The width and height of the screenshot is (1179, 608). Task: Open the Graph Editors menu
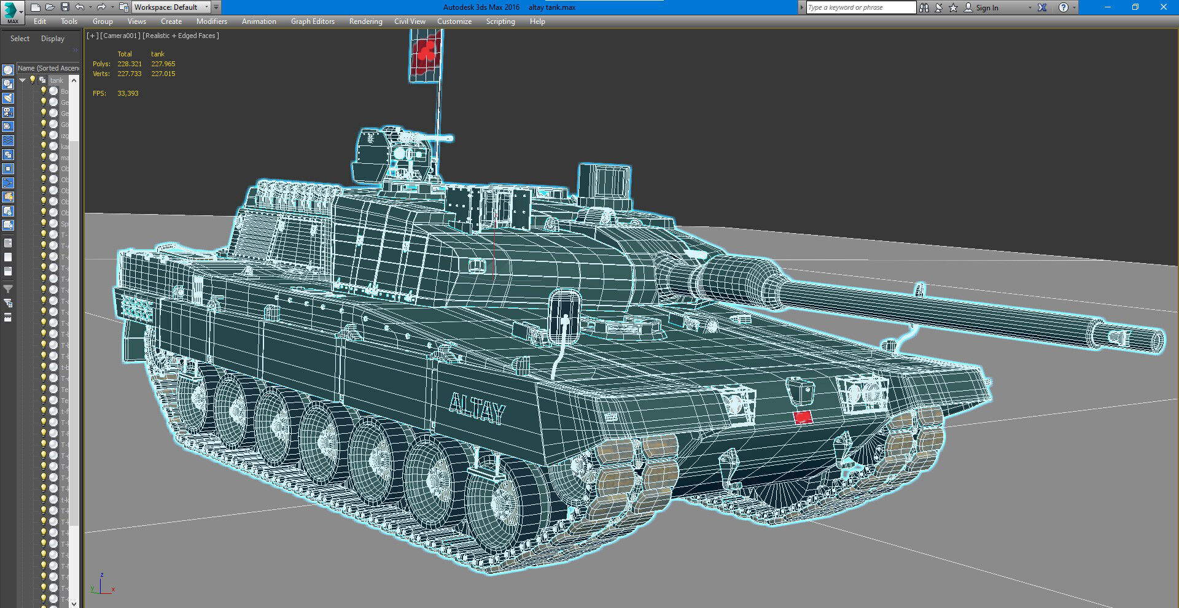[x=313, y=21]
